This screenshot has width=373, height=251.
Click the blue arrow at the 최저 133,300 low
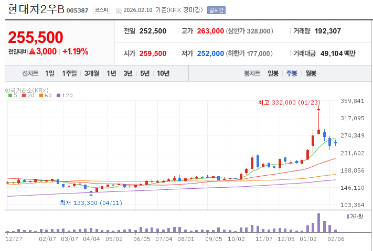(x=91, y=196)
